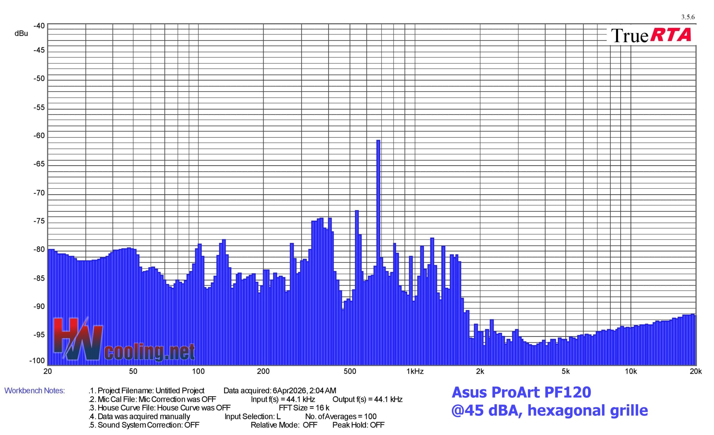The width and height of the screenshot is (714, 435).
Task: Click the dBu axis unit label
Action: (21, 33)
